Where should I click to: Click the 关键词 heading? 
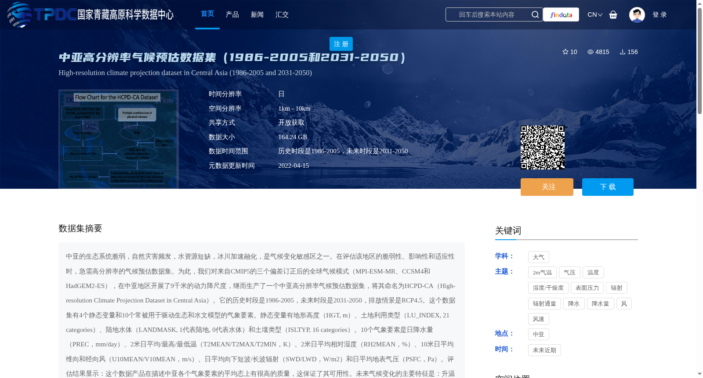[508, 231]
